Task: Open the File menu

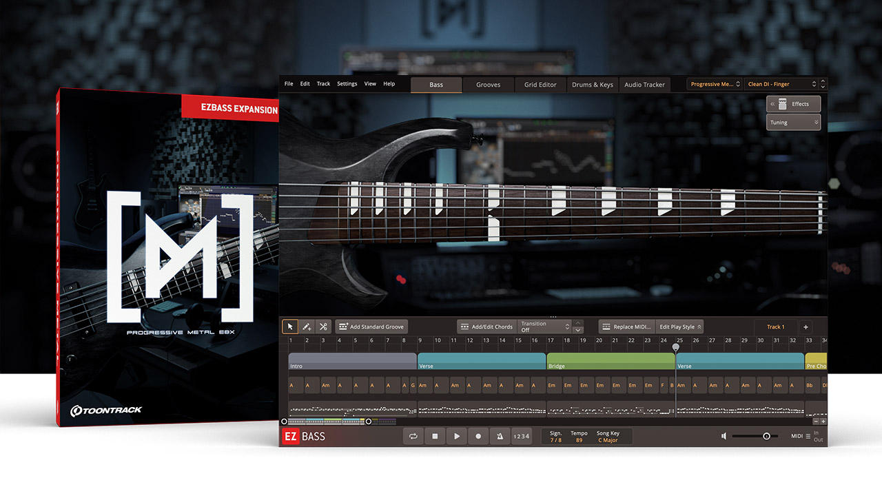Action: click(288, 84)
